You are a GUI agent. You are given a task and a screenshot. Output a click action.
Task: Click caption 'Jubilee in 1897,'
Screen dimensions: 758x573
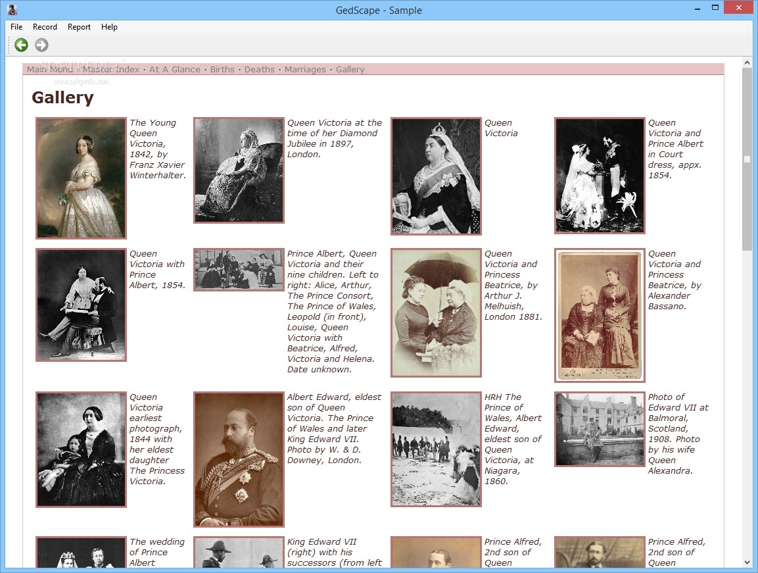(321, 143)
